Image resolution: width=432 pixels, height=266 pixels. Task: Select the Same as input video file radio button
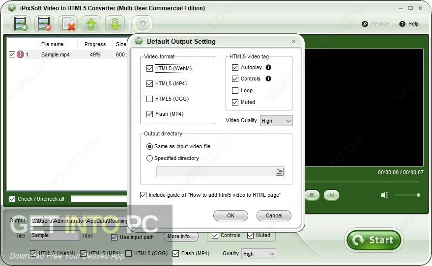149,147
